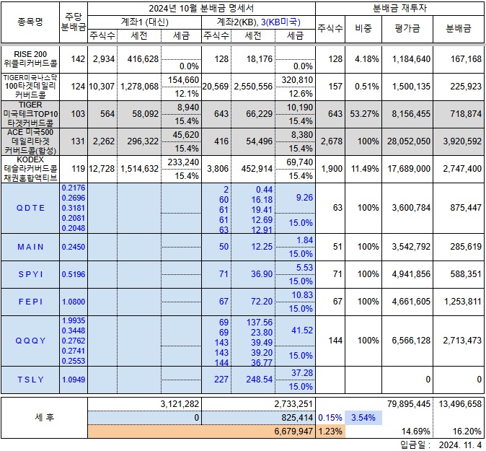Click the 16.20% summary percentage
The width and height of the screenshot is (486, 451).
(467, 432)
